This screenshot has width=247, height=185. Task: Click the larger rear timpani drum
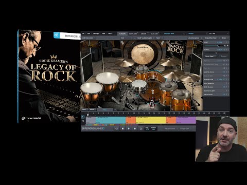click(x=107, y=81)
